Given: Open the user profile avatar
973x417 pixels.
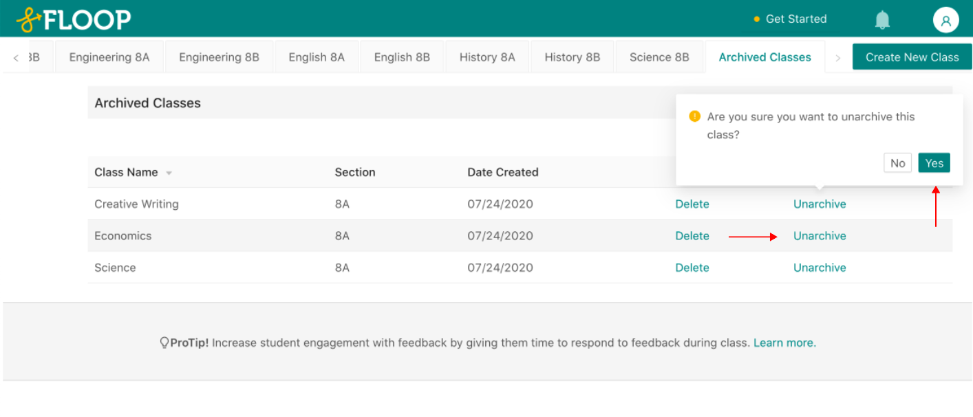Looking at the screenshot, I should [945, 20].
